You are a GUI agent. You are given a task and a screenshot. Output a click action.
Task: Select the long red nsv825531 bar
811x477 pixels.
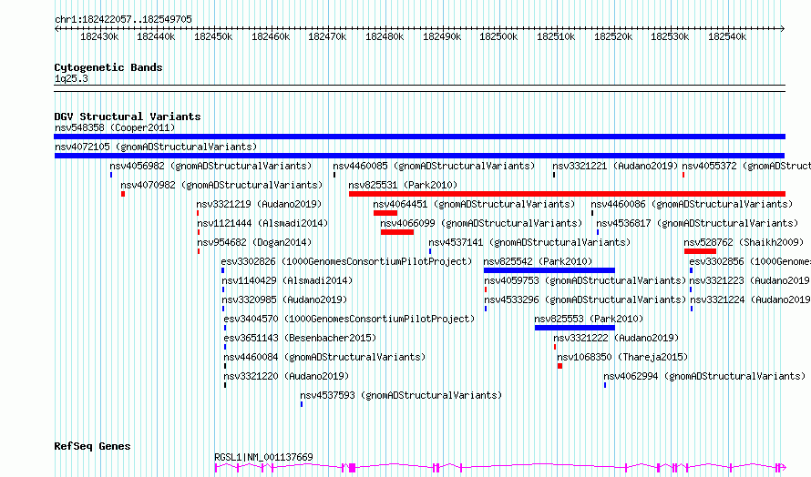pyautogui.click(x=568, y=194)
